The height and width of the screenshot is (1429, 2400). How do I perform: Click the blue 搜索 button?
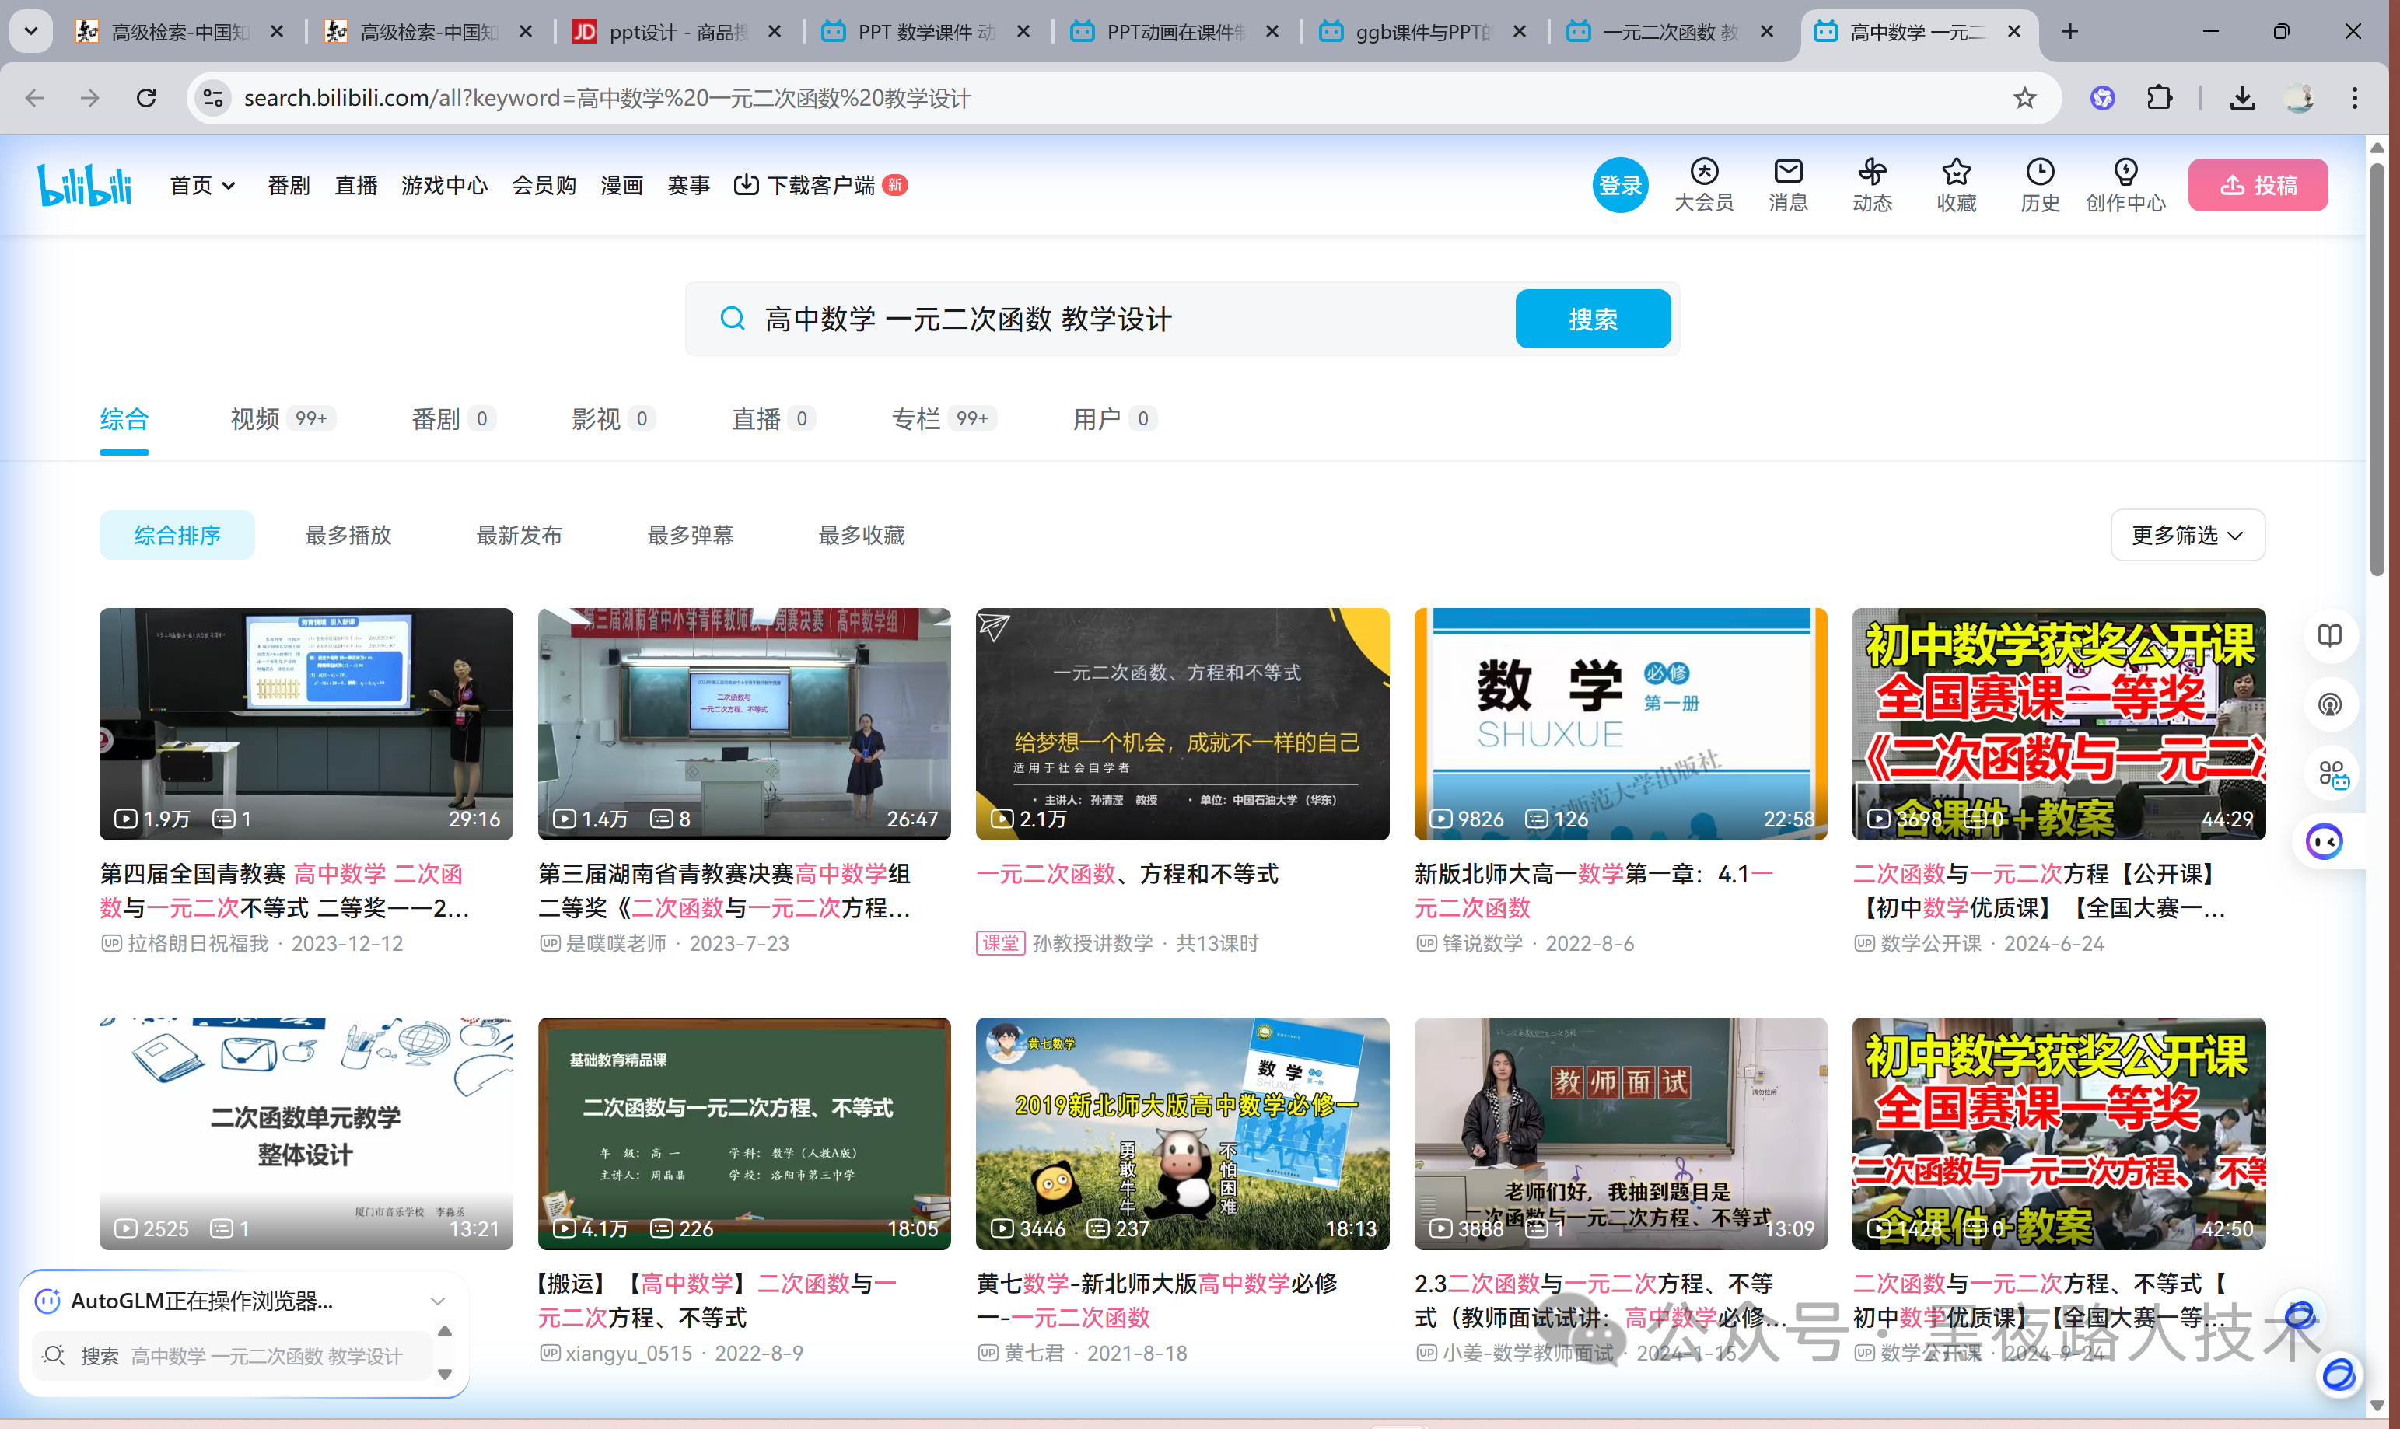[x=1592, y=319]
